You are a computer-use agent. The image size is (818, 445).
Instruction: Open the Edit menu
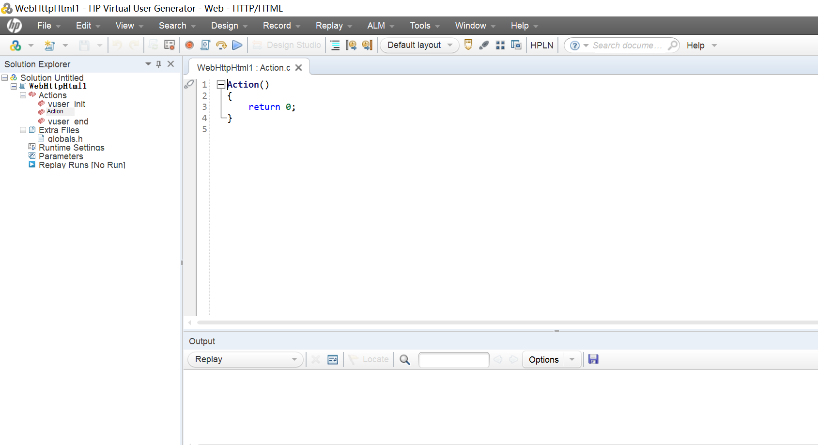pos(88,26)
